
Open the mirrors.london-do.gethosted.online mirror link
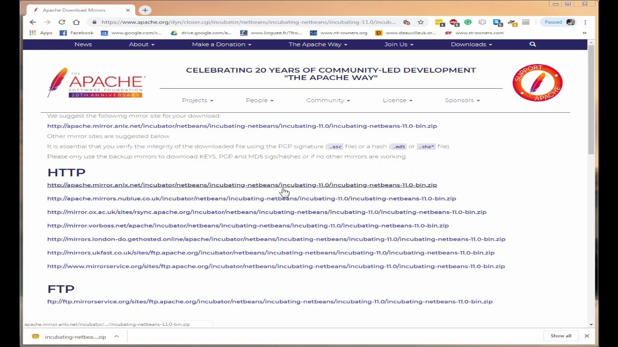pyautogui.click(x=276, y=239)
